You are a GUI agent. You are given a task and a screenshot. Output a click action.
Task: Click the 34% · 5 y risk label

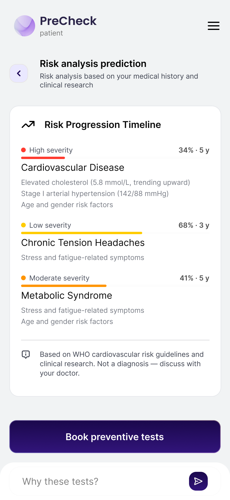tap(194, 150)
